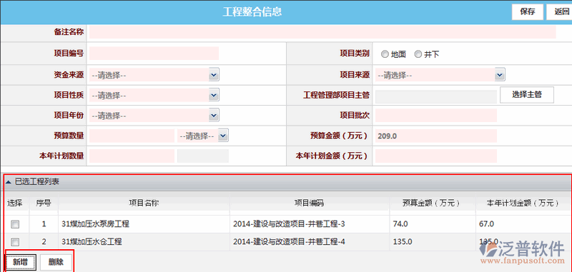This screenshot has width=572, height=272.
Task: Click the 保存 button
Action: click(528, 12)
